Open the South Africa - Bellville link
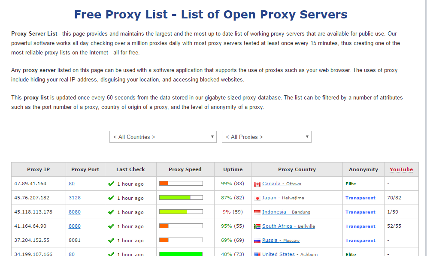 click(288, 226)
